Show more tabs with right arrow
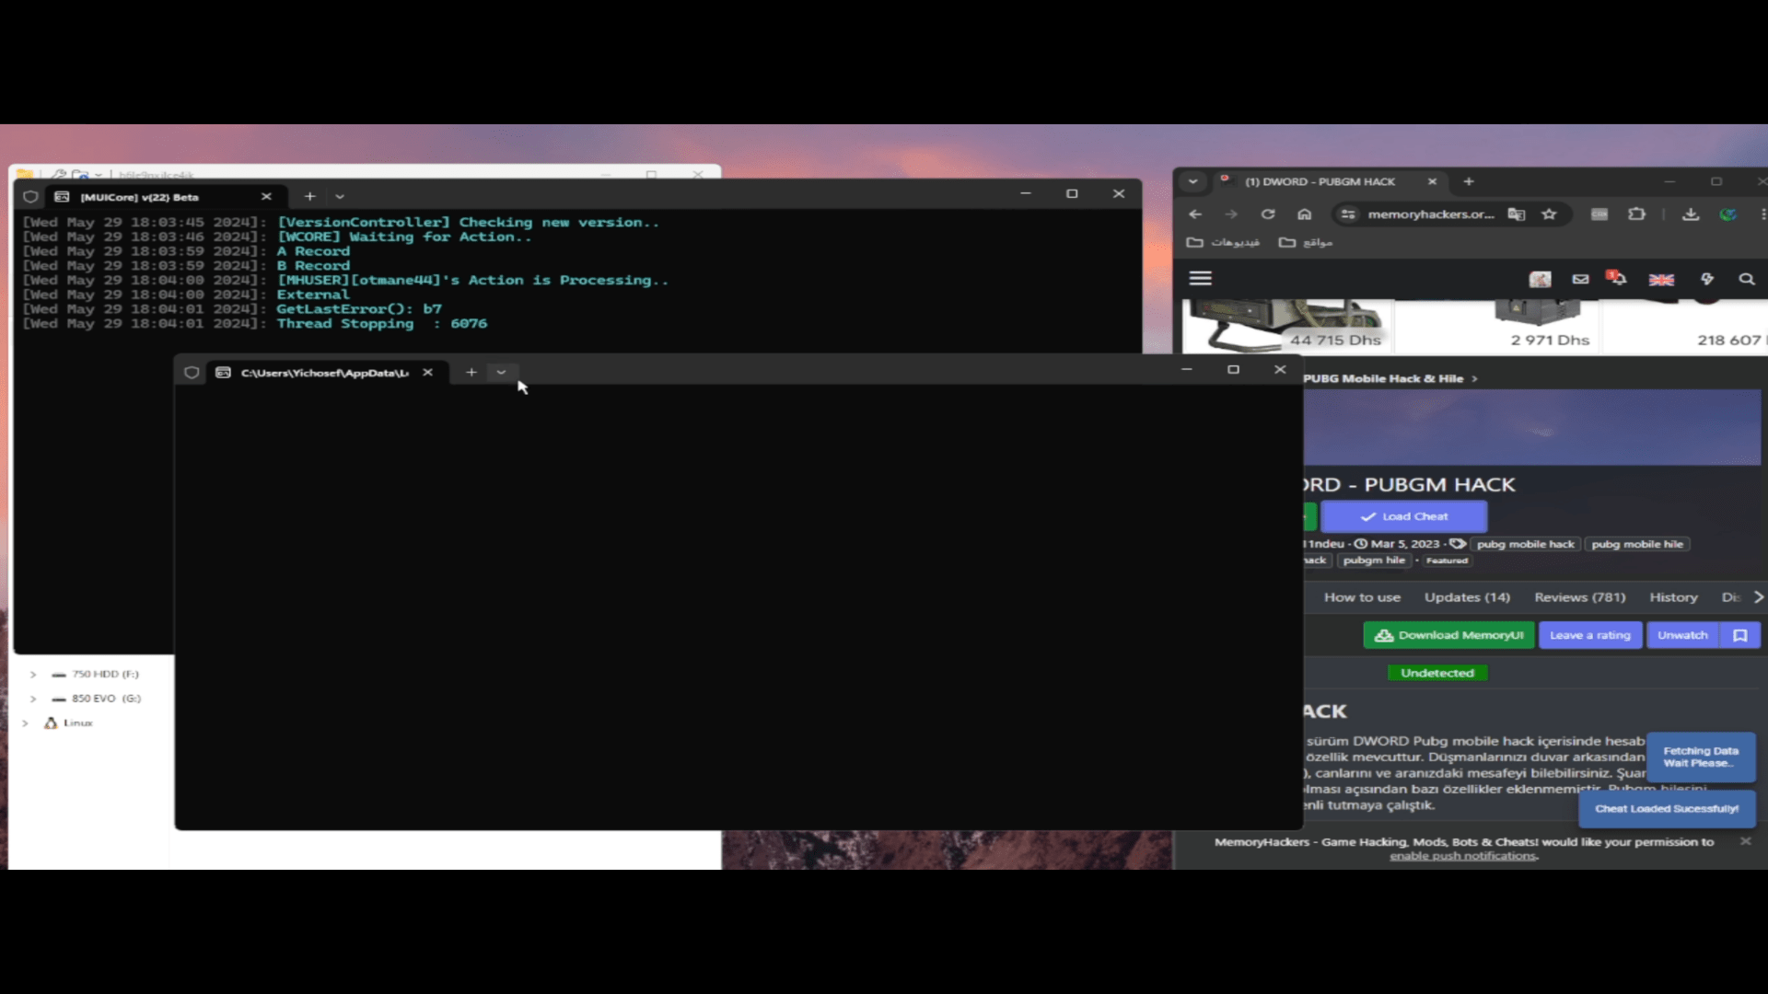Screen dimensions: 1768x994 (x=1758, y=597)
